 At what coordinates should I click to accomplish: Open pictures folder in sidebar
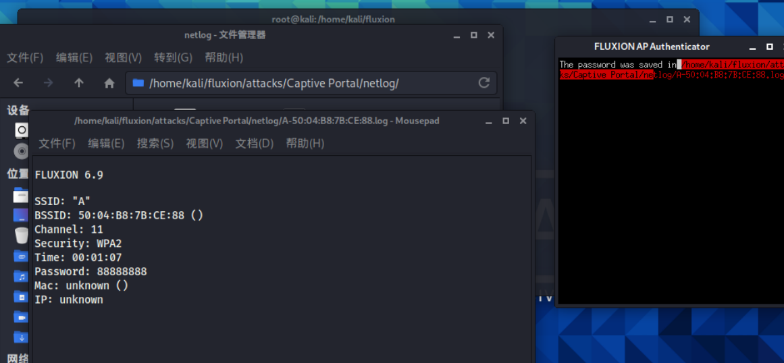coord(22,297)
